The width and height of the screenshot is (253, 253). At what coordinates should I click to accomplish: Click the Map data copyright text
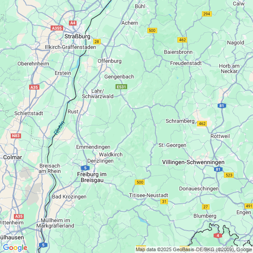click(194, 249)
